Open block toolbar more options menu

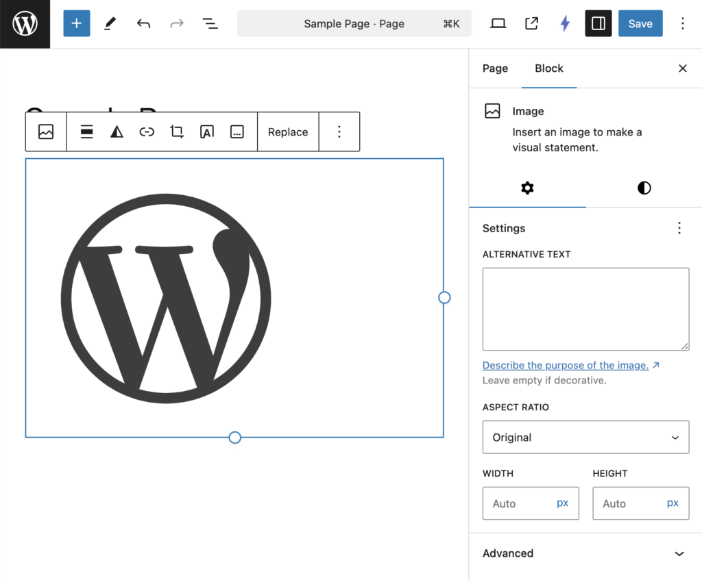click(x=339, y=132)
